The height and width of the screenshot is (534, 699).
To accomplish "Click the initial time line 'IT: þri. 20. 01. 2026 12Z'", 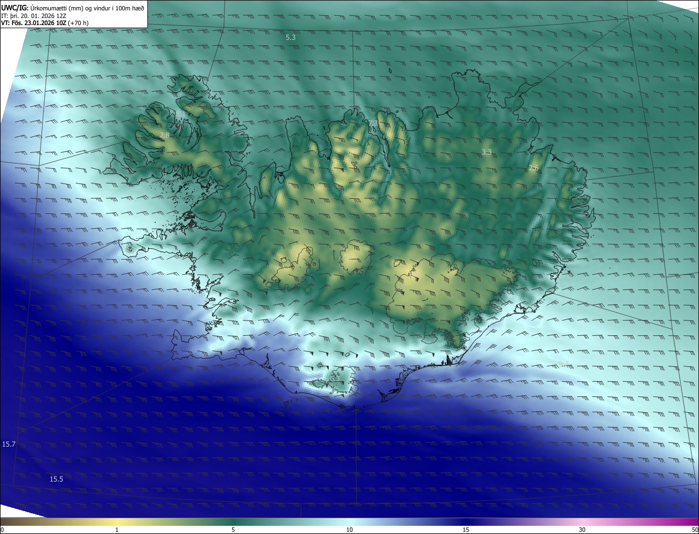I will tap(34, 15).
